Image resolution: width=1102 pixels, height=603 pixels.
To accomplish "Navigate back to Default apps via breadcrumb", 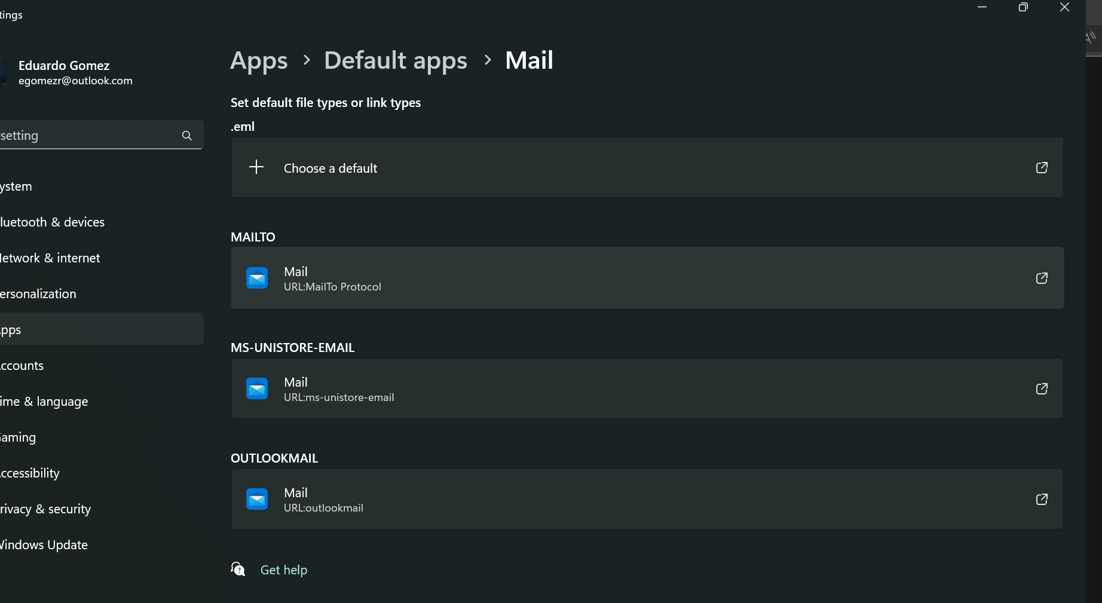I will 395,60.
